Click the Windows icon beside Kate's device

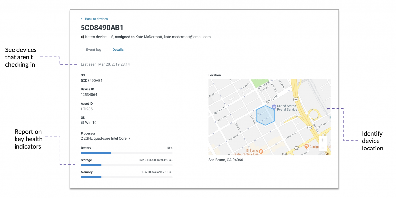coord(82,37)
